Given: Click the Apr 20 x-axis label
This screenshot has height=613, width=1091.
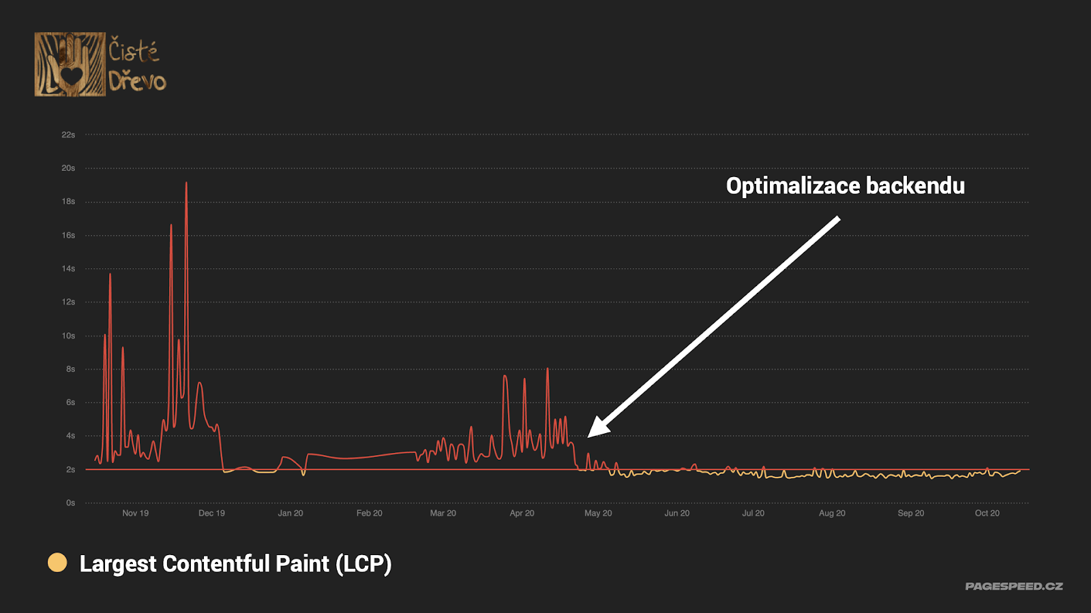Looking at the screenshot, I should 522,513.
